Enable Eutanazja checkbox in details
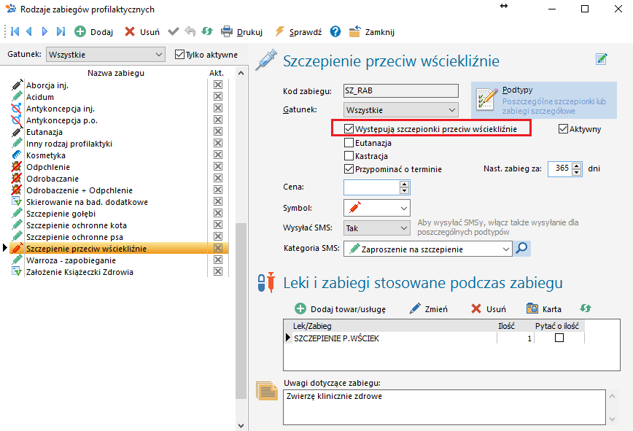This screenshot has height=431, width=633. [x=349, y=142]
